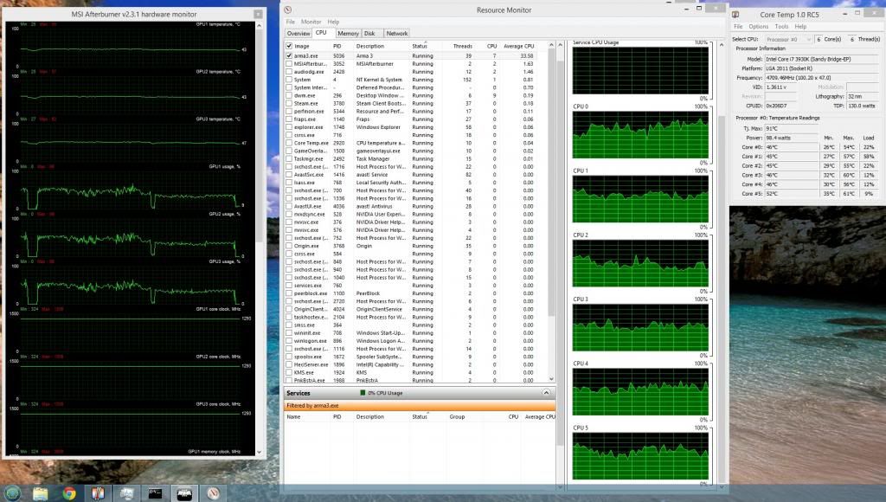This screenshot has height=502, width=886.
Task: Open the Monitor menu in Resource Monitor
Action: pyautogui.click(x=311, y=22)
